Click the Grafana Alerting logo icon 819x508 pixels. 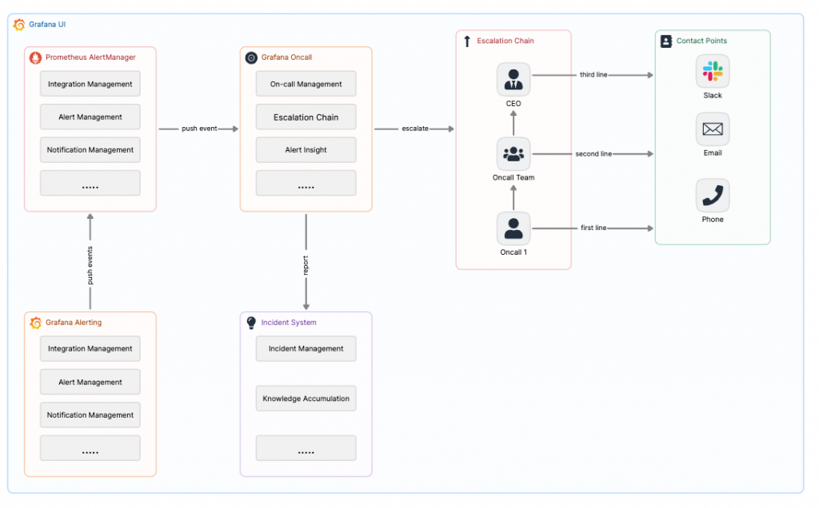[35, 323]
